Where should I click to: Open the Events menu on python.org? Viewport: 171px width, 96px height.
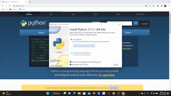[x=128, y=33]
